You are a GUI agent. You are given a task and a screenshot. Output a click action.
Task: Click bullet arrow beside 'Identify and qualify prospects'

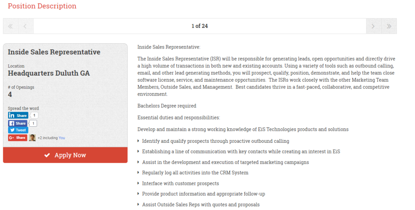pos(138,141)
